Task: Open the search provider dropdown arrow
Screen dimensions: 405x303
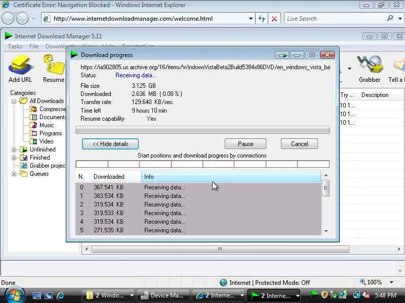Action: point(400,19)
